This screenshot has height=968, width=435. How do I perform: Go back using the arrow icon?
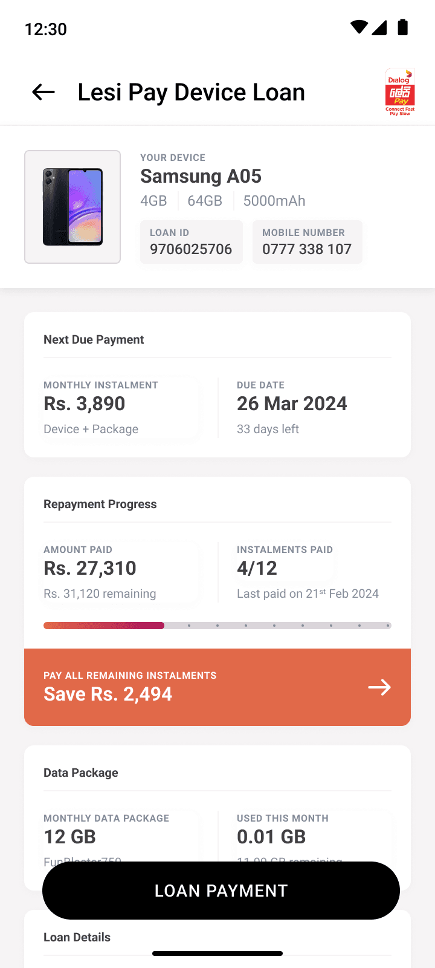point(43,92)
